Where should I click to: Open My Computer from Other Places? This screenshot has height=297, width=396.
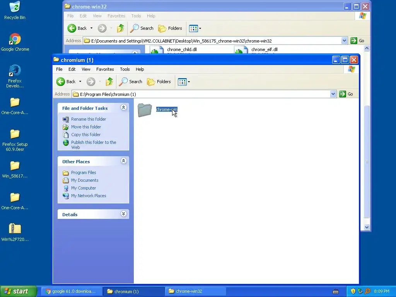click(x=84, y=188)
